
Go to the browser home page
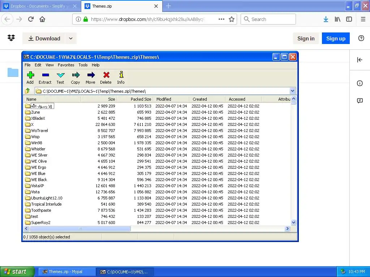(x=42, y=19)
